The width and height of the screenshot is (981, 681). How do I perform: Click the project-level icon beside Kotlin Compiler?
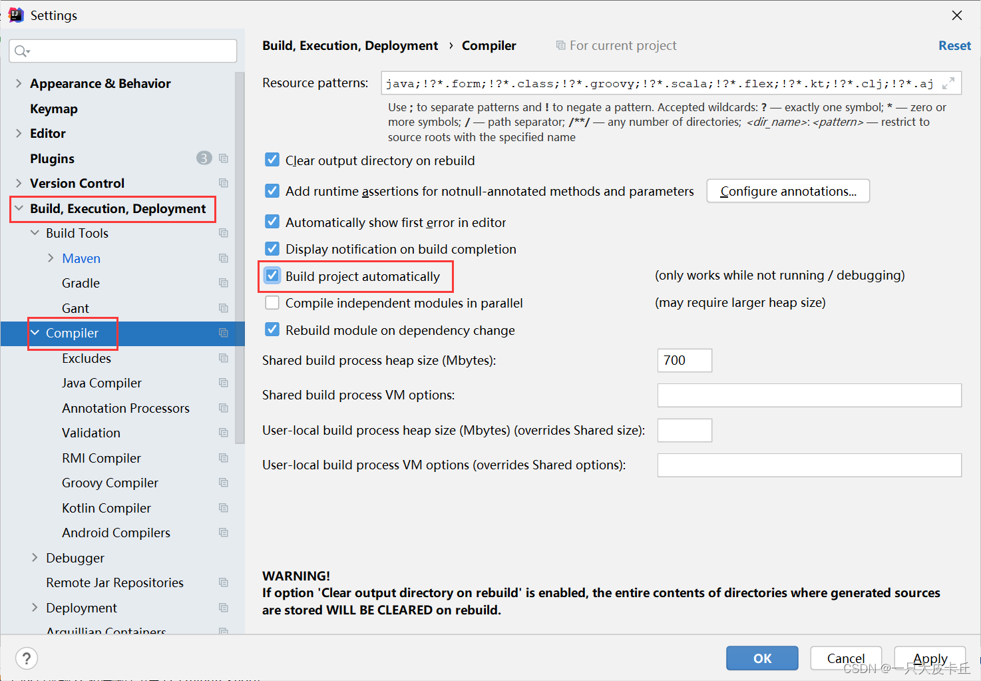[224, 508]
